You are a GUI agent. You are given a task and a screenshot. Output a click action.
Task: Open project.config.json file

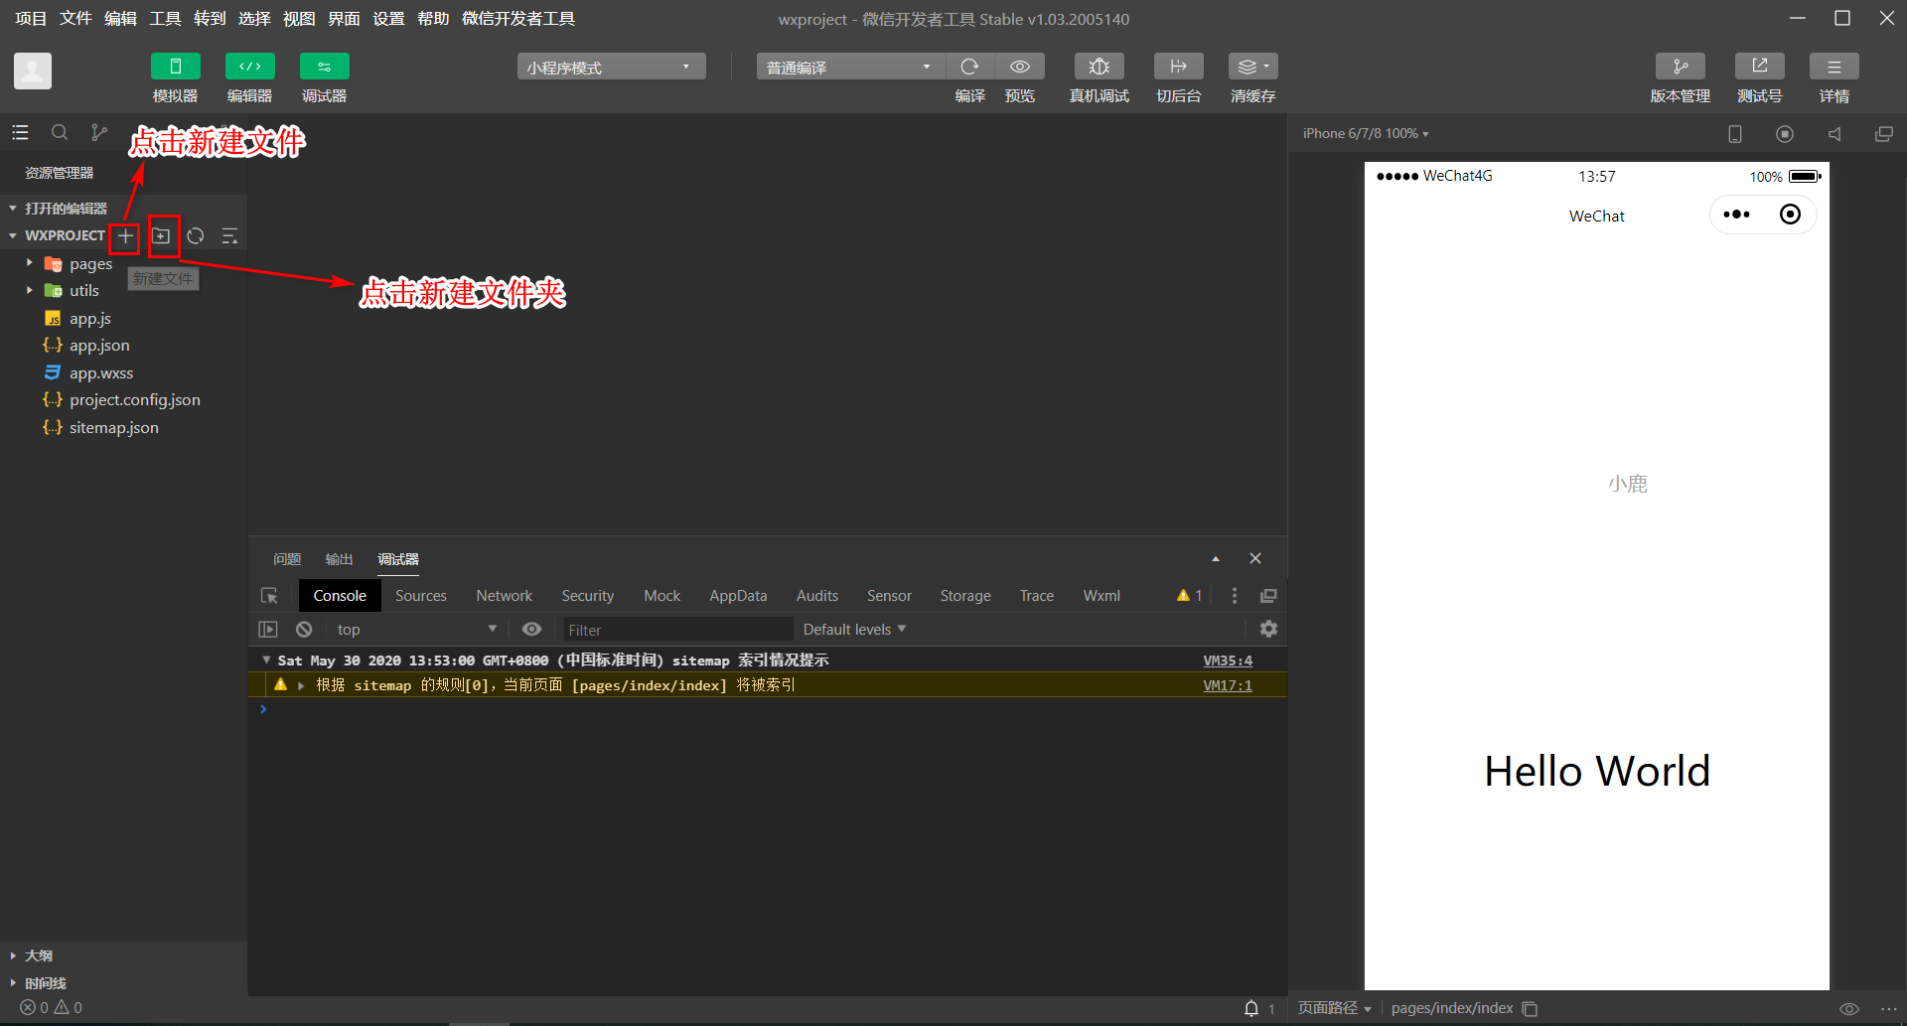135,400
